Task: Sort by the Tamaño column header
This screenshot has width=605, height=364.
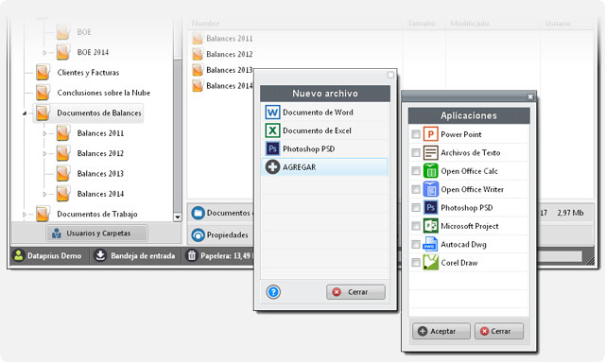Action: click(x=422, y=24)
